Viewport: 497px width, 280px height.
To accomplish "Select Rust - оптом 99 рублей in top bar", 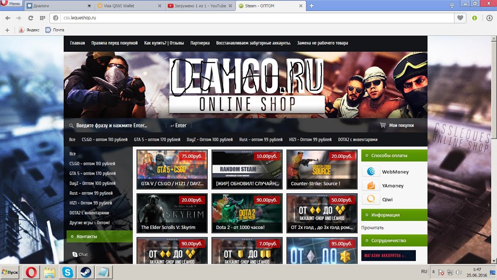I will click(261, 140).
